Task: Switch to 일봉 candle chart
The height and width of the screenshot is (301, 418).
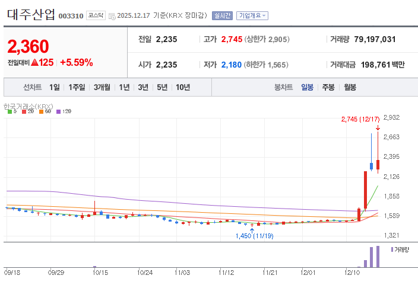Action: point(307,87)
